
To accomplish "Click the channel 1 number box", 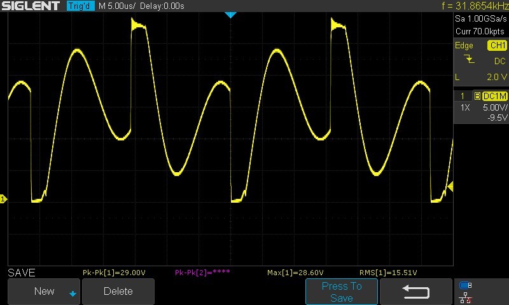I will (463, 96).
